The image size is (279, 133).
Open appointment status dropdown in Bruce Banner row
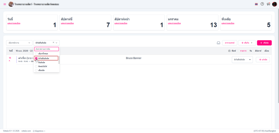[242, 60]
